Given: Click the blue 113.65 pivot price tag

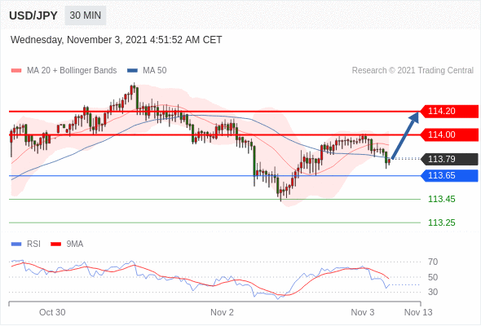Looking at the screenshot, I should (449, 176).
